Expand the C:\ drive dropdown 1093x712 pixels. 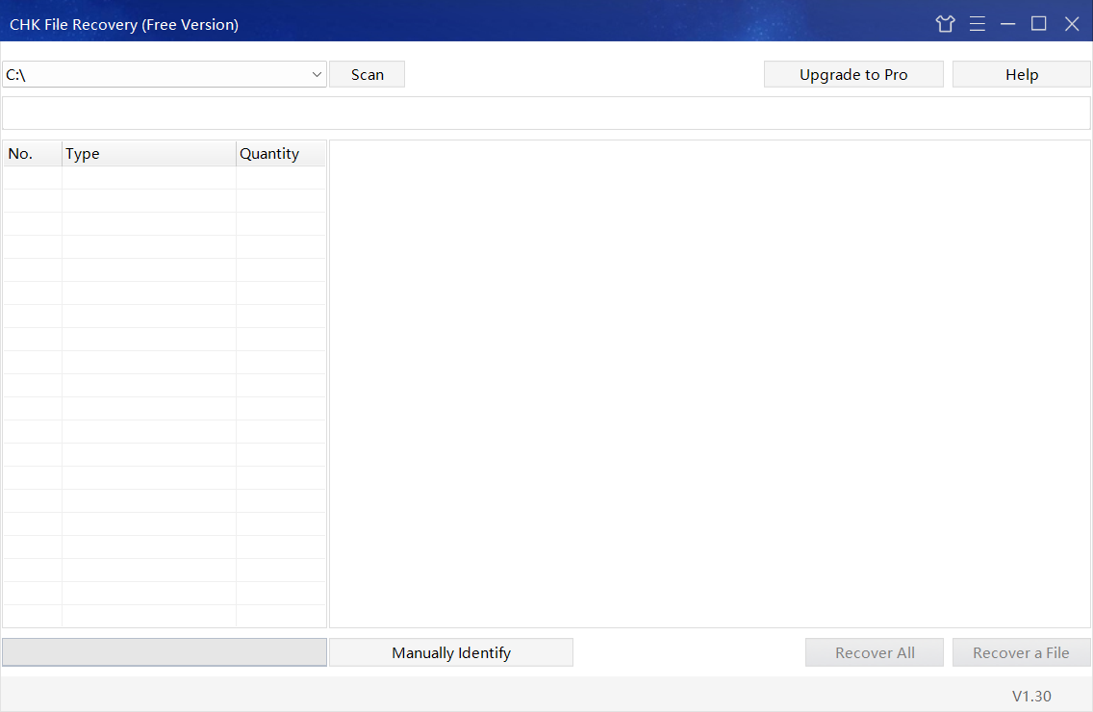(317, 75)
